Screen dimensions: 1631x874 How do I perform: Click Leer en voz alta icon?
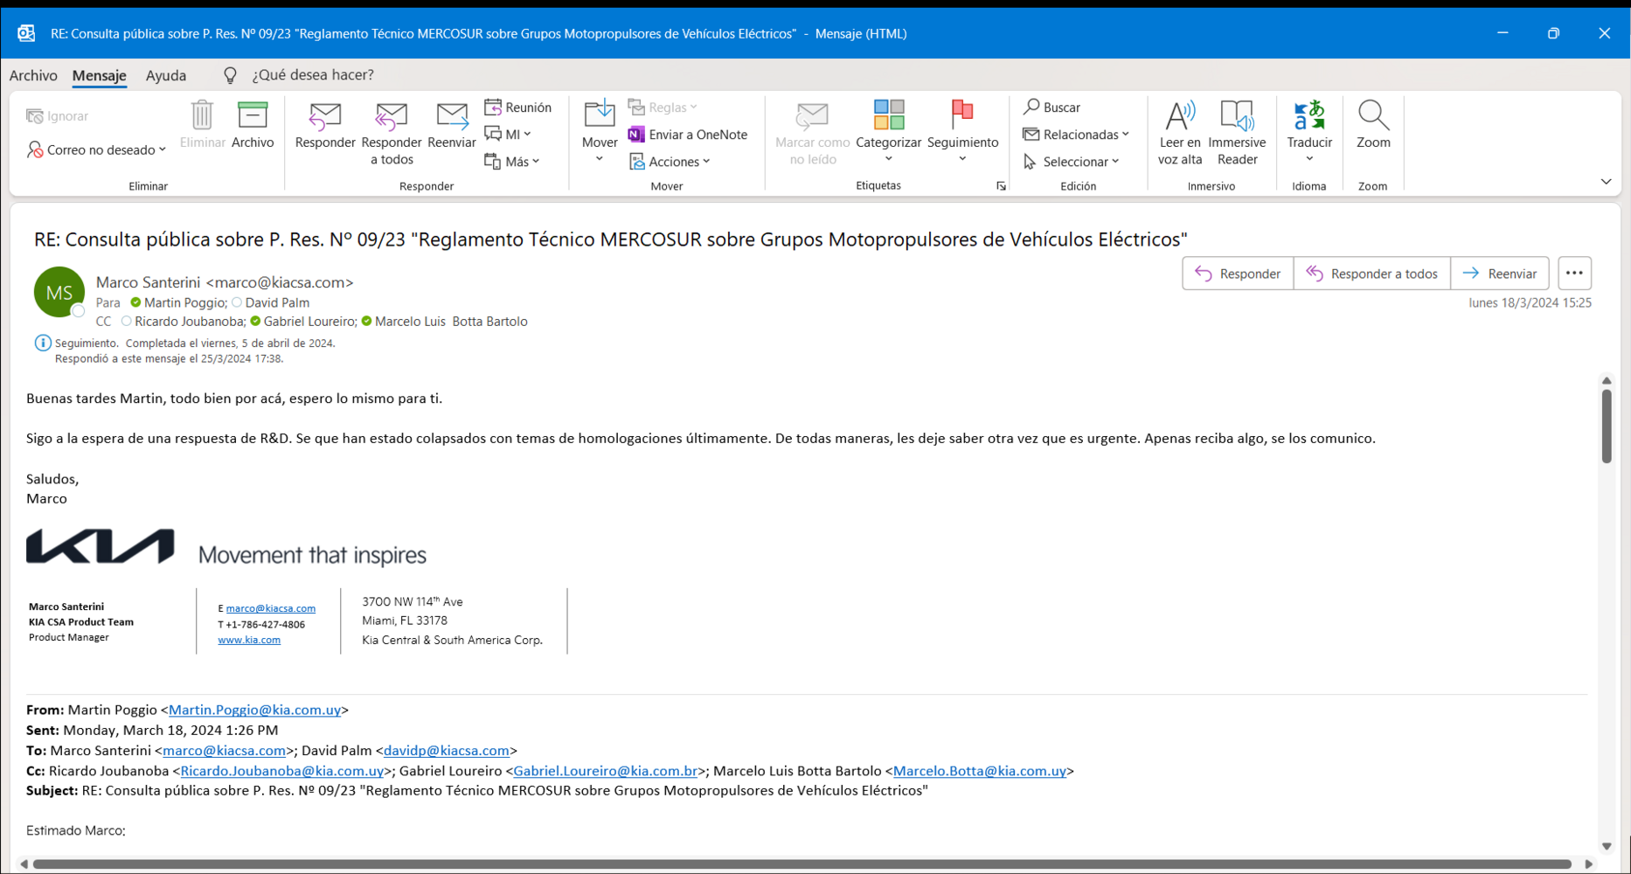(x=1180, y=117)
